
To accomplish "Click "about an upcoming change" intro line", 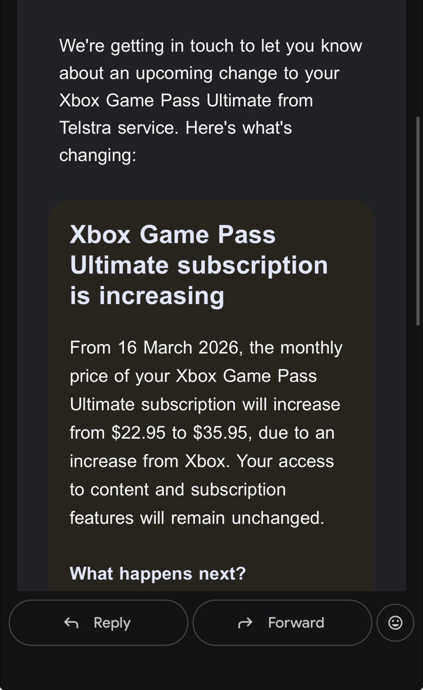I will [199, 73].
